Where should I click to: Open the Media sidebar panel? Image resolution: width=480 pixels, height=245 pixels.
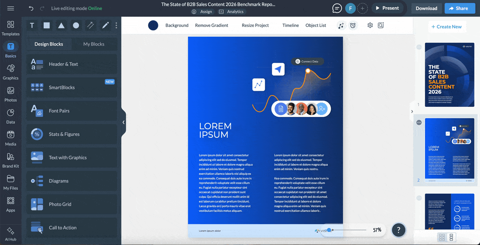(x=11, y=138)
